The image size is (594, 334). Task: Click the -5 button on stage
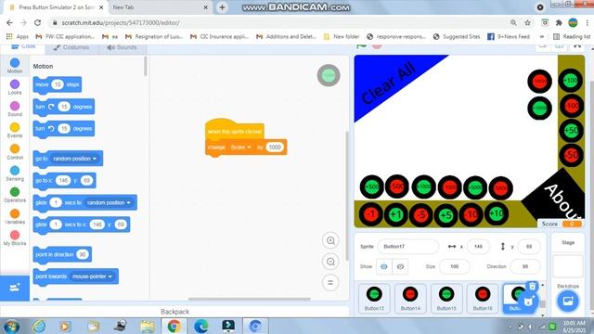coord(420,214)
